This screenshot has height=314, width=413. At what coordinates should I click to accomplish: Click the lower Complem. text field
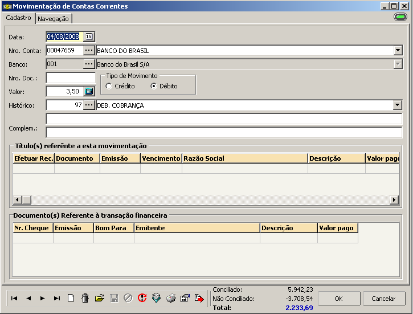tap(224, 132)
